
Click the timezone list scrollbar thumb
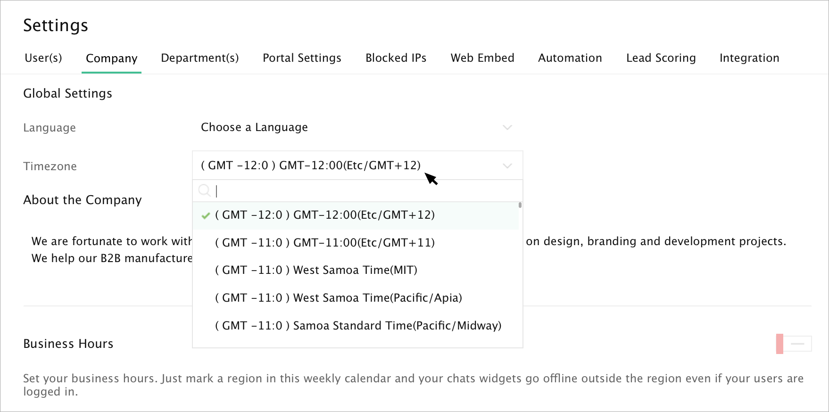tap(520, 205)
